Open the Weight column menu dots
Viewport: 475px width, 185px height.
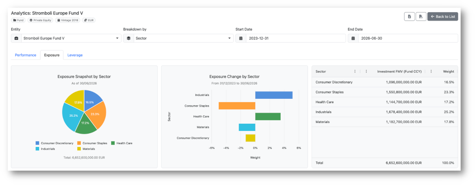pos(431,71)
